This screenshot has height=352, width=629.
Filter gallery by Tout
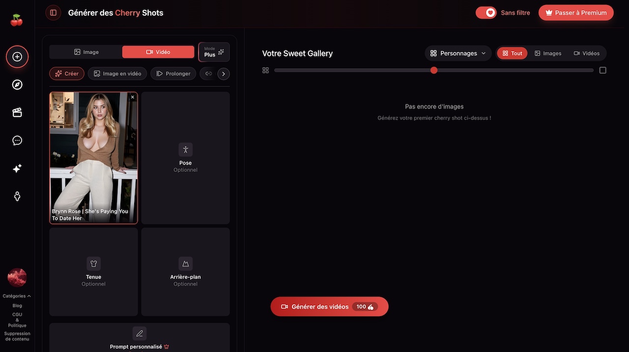[x=512, y=54]
